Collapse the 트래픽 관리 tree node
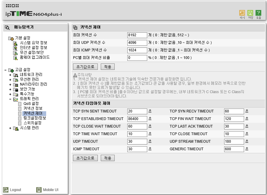This screenshot has height=195, width=267. (10, 99)
